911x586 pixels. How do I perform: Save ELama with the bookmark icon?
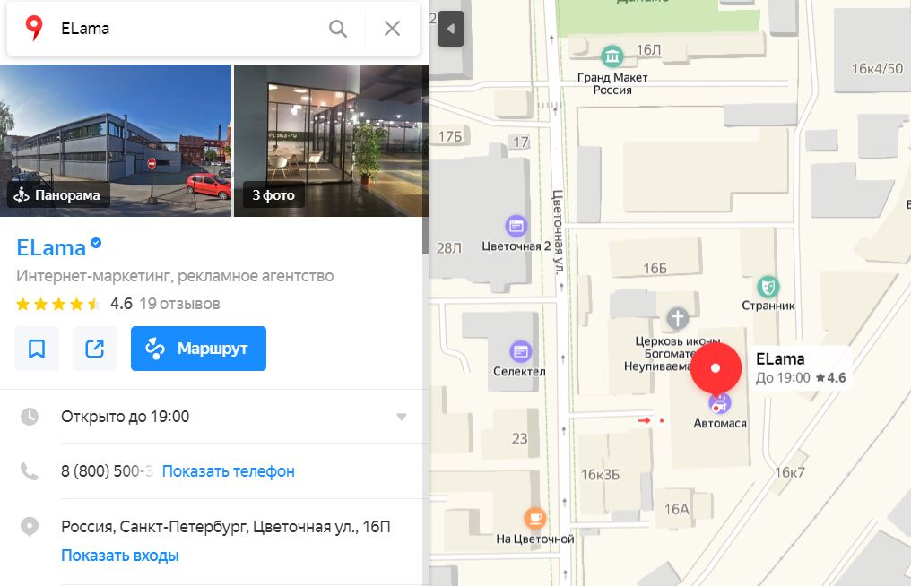[37, 349]
